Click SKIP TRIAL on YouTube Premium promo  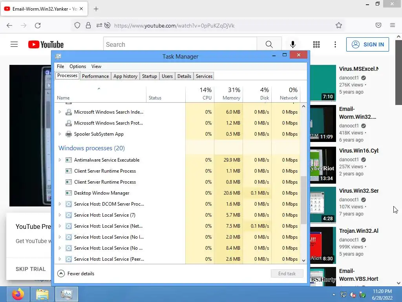pos(31,269)
